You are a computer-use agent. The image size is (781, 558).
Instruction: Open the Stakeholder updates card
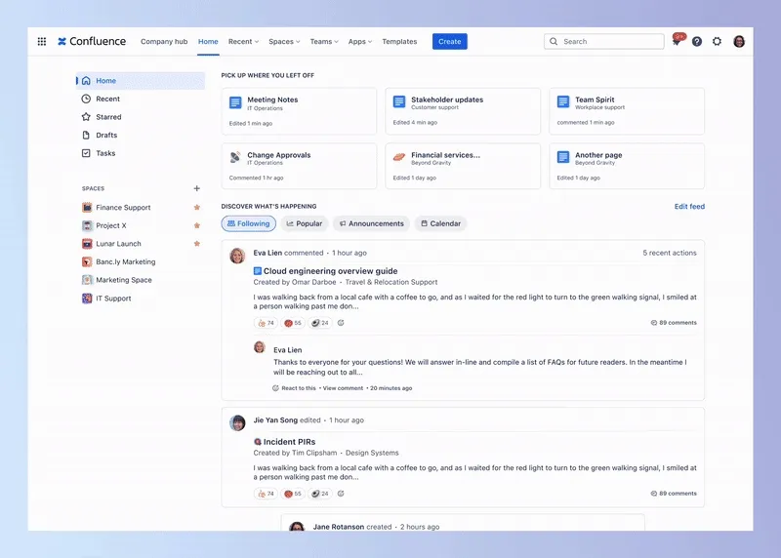pyautogui.click(x=463, y=111)
